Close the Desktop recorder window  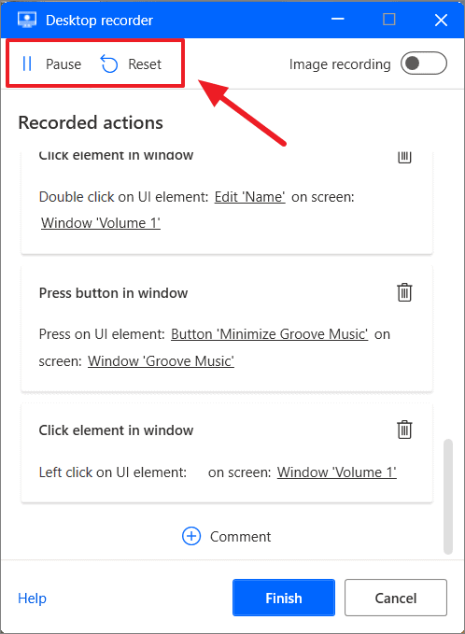coord(441,20)
